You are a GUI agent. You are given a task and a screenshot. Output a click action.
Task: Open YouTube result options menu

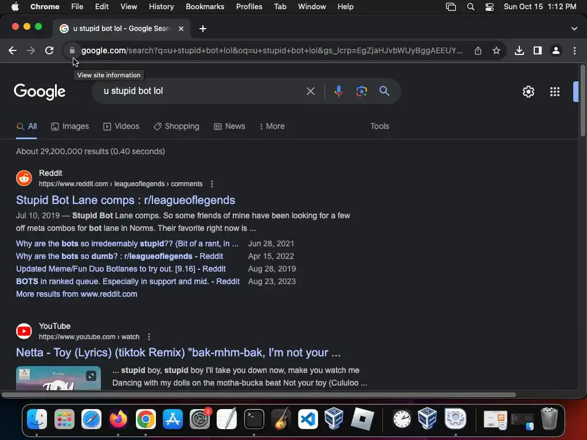tap(149, 337)
